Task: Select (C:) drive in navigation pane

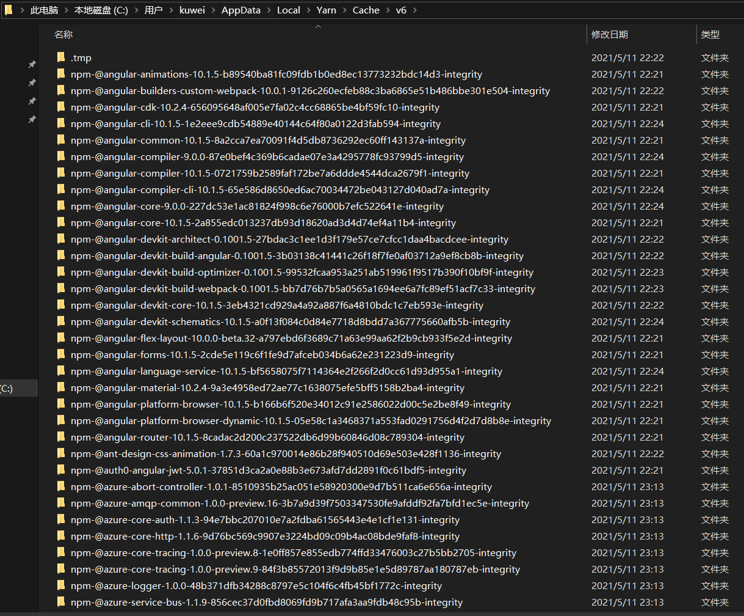Action: pos(18,388)
